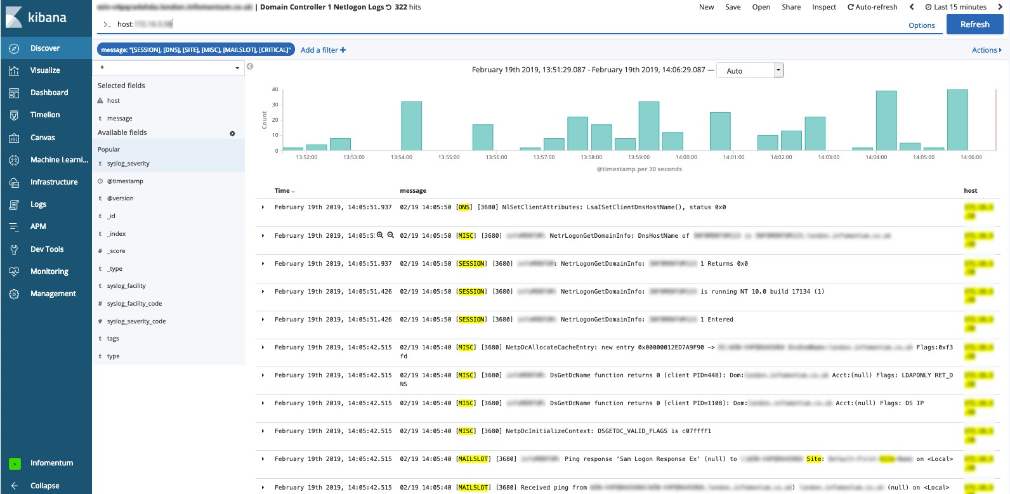The height and width of the screenshot is (494, 1010).
Task: Click the Kibana logo
Action: [37, 17]
